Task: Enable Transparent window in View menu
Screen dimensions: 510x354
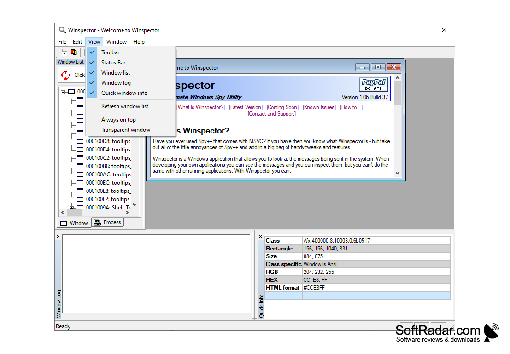Action: 131,130
